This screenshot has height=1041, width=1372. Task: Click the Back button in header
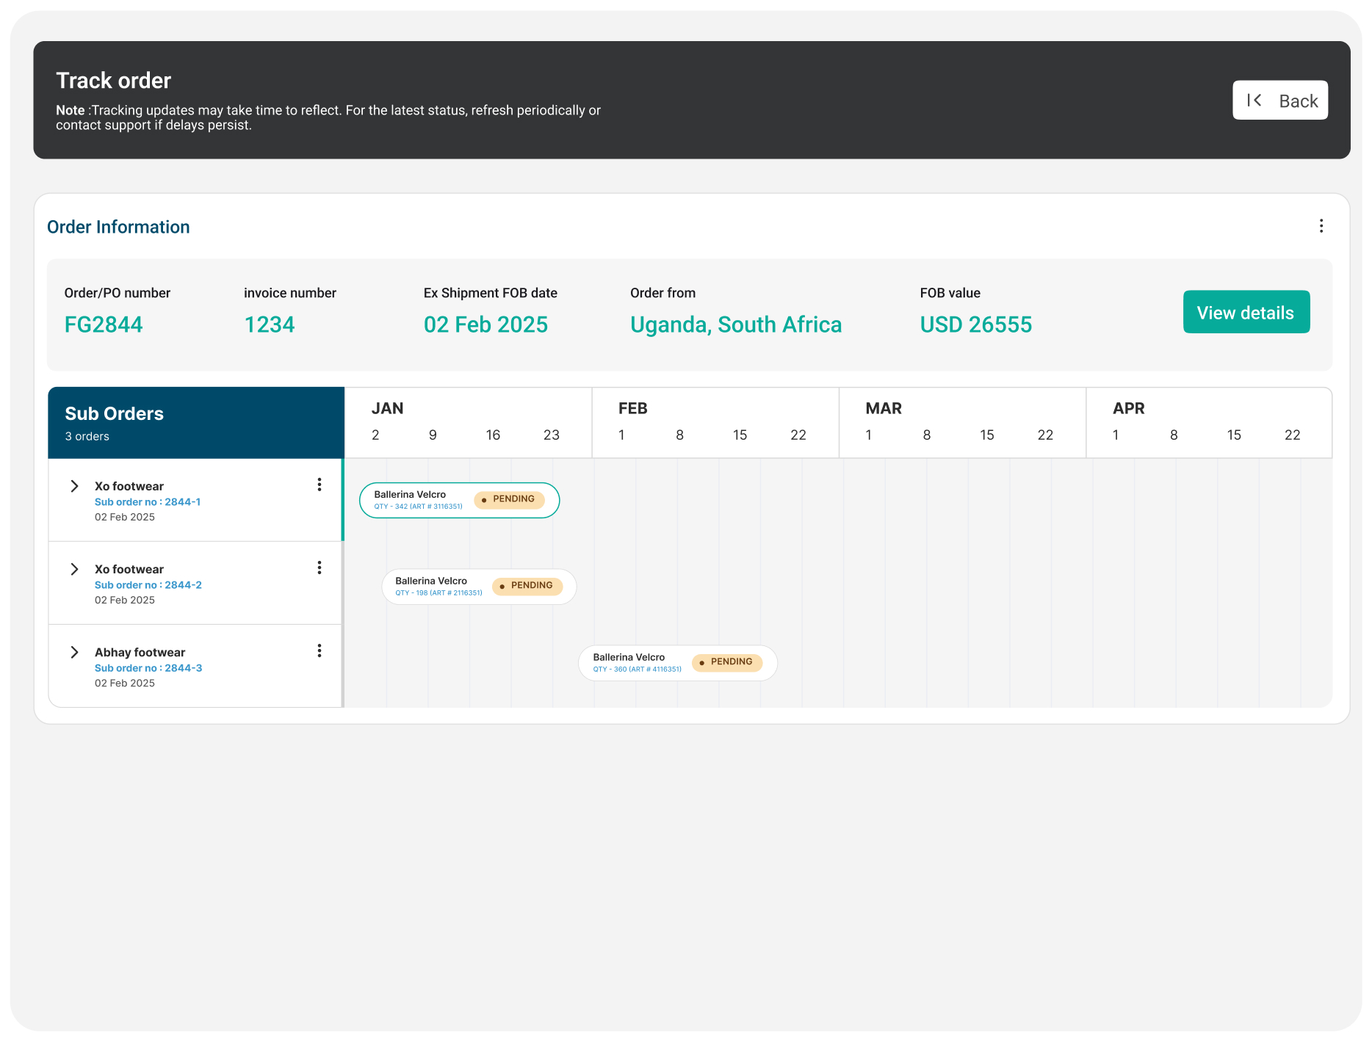pyautogui.click(x=1279, y=101)
